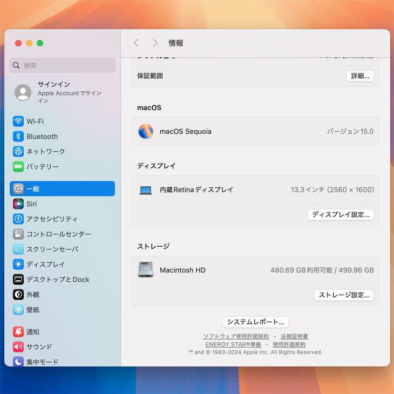Open コントロールセンター icon
This screenshot has height=394, width=394.
18,234
